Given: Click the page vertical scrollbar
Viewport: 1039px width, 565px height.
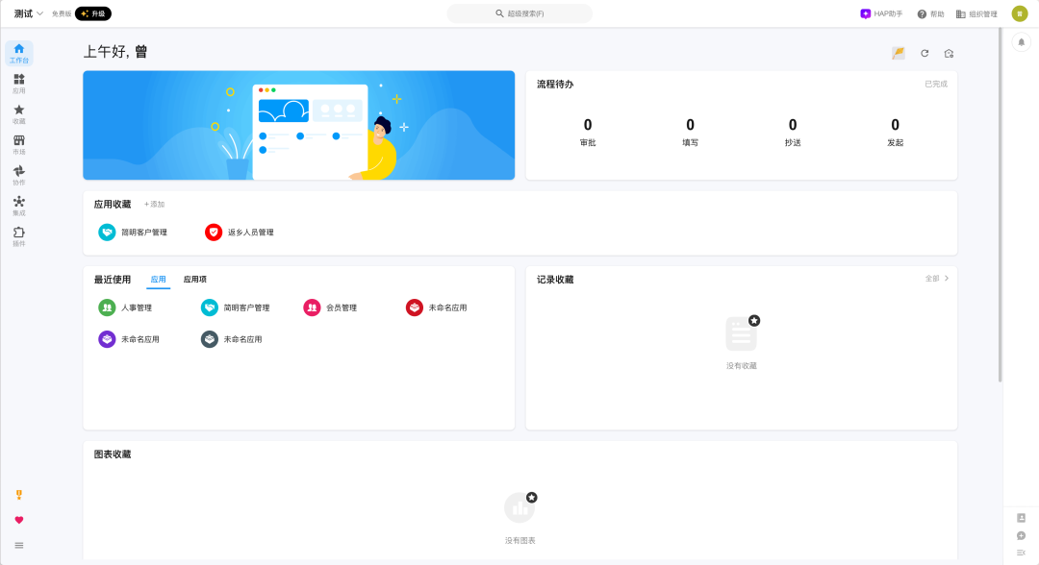Looking at the screenshot, I should pos(1000,205).
